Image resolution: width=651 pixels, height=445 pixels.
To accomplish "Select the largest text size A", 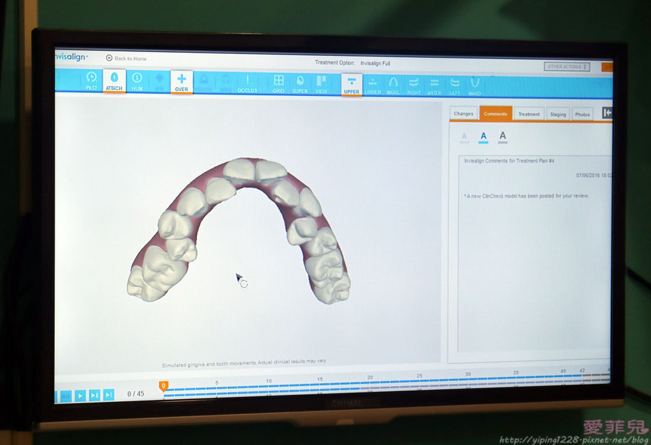I will click(503, 136).
